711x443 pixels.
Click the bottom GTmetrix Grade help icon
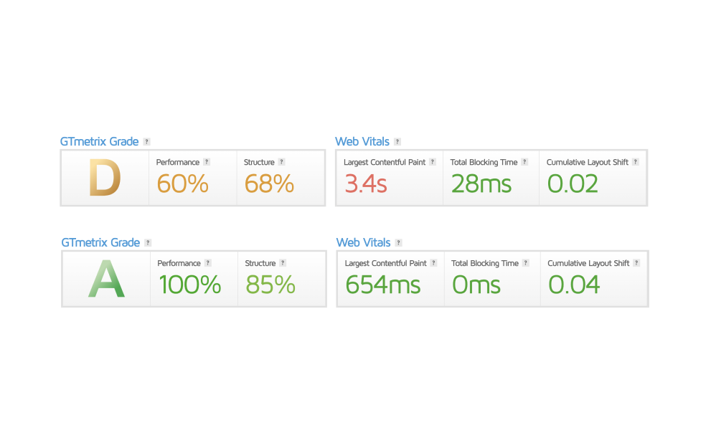tap(149, 242)
